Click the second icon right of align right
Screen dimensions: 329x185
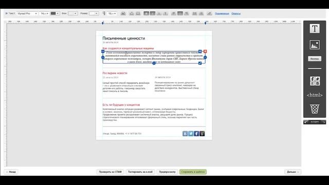(x=201, y=13)
